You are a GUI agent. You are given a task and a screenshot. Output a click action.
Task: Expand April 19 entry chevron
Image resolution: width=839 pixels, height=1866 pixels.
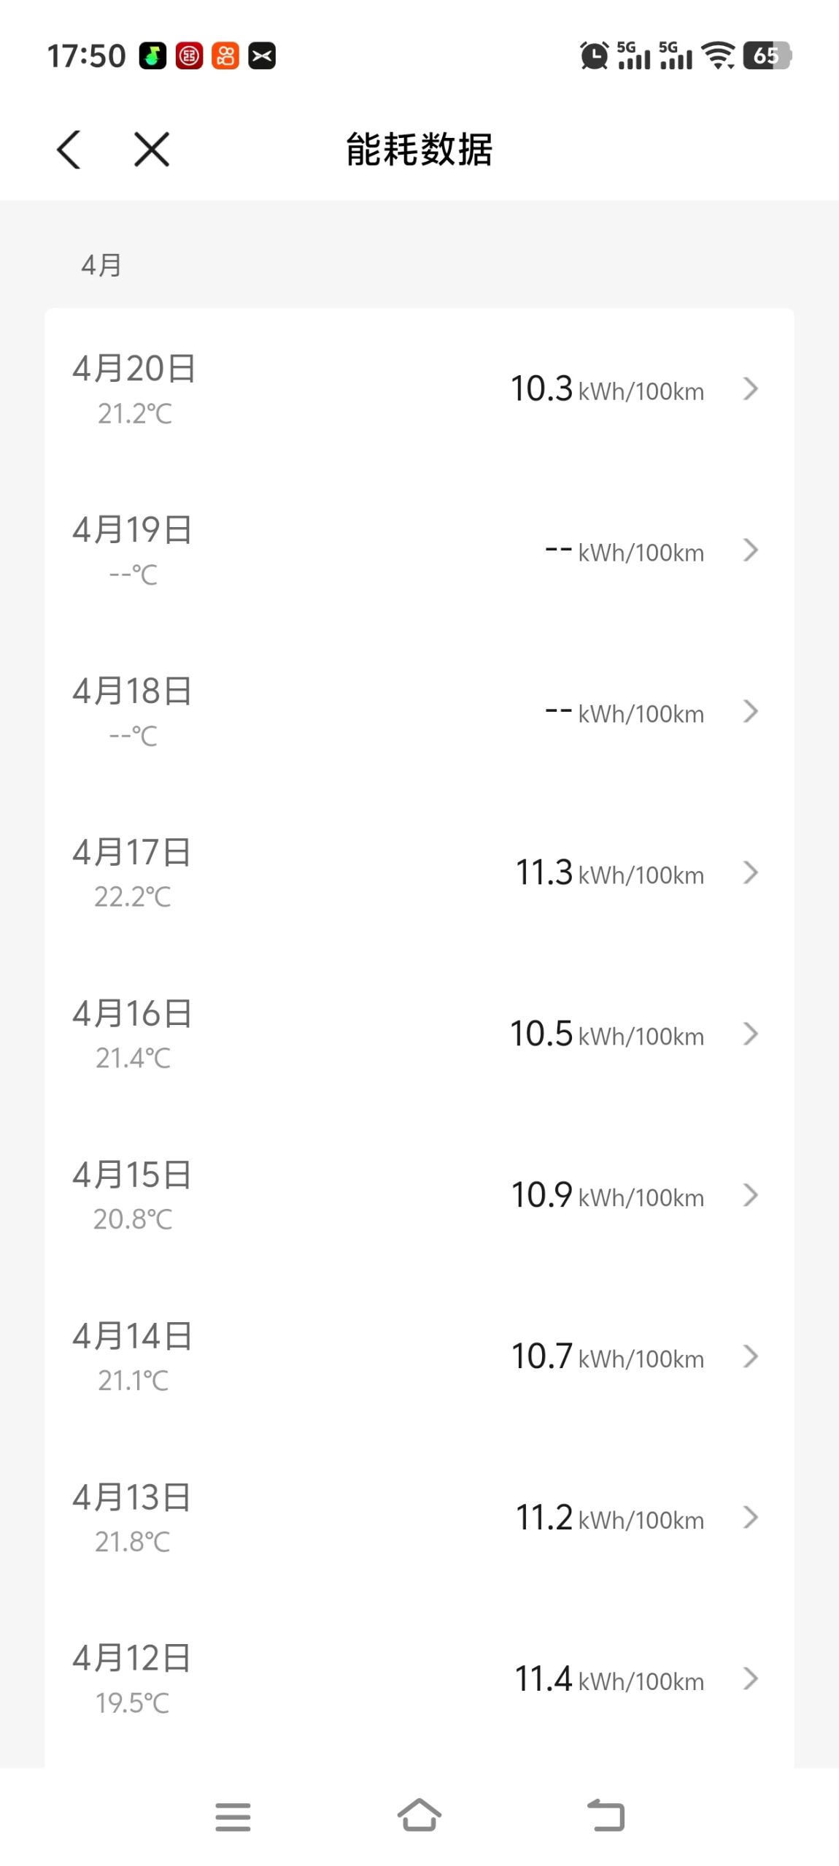coord(750,550)
